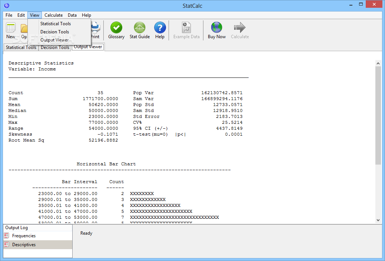Click the StatCalc app icon in title bar
Image resolution: width=385 pixels, height=261 pixels.
point(7,6)
